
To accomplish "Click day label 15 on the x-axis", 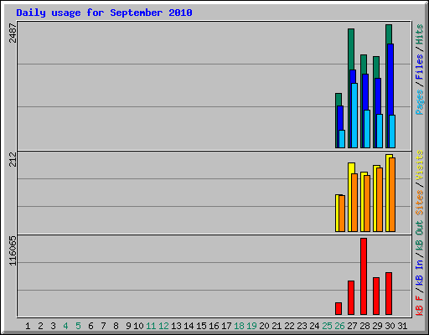I will 201,326.
